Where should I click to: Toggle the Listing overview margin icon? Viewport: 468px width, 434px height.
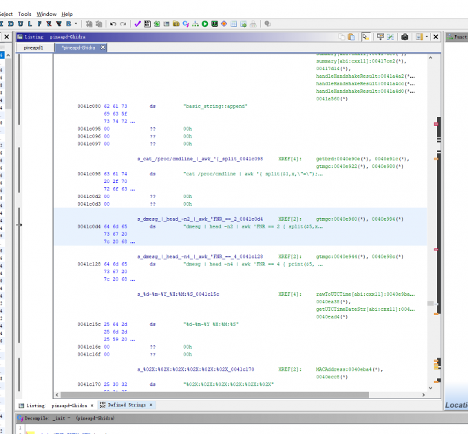[x=419, y=36]
